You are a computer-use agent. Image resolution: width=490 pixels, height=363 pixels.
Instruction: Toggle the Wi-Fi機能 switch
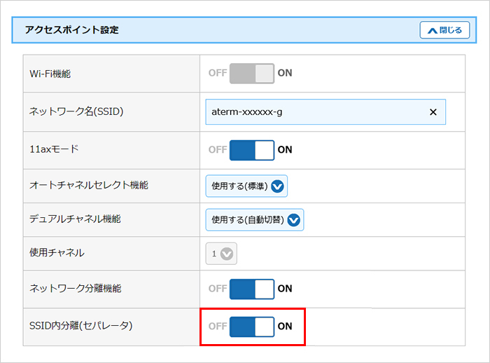[252, 73]
